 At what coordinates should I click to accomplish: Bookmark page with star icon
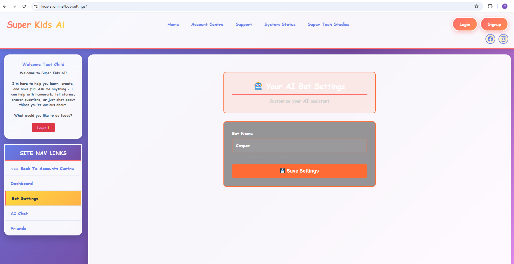point(476,6)
